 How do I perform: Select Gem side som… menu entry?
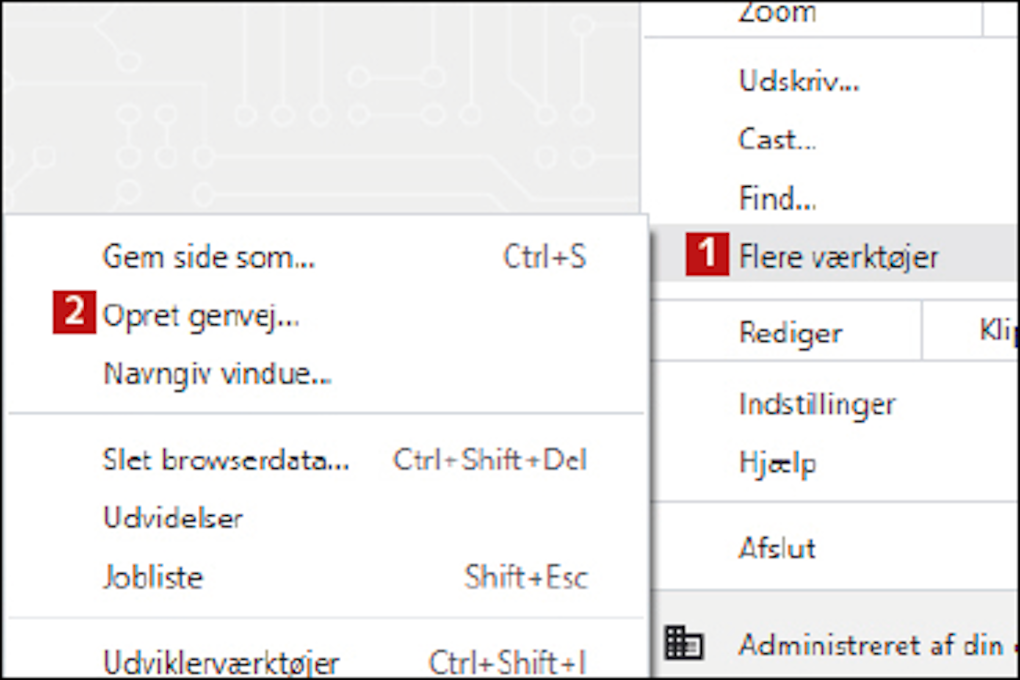tap(326, 256)
